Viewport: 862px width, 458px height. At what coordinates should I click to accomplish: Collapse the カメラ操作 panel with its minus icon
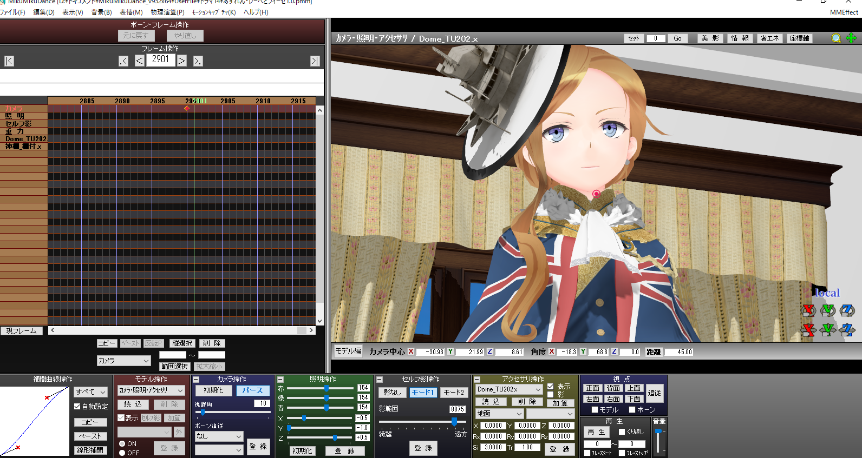coord(196,380)
